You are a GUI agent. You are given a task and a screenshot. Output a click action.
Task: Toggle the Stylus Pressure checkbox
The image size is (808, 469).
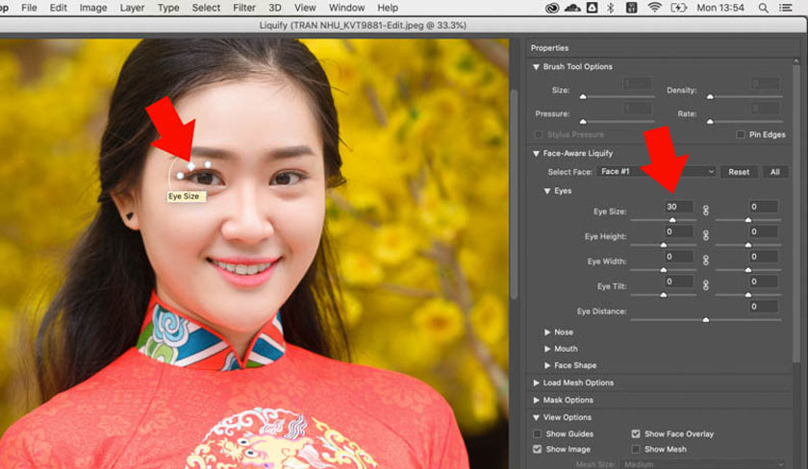click(x=539, y=135)
